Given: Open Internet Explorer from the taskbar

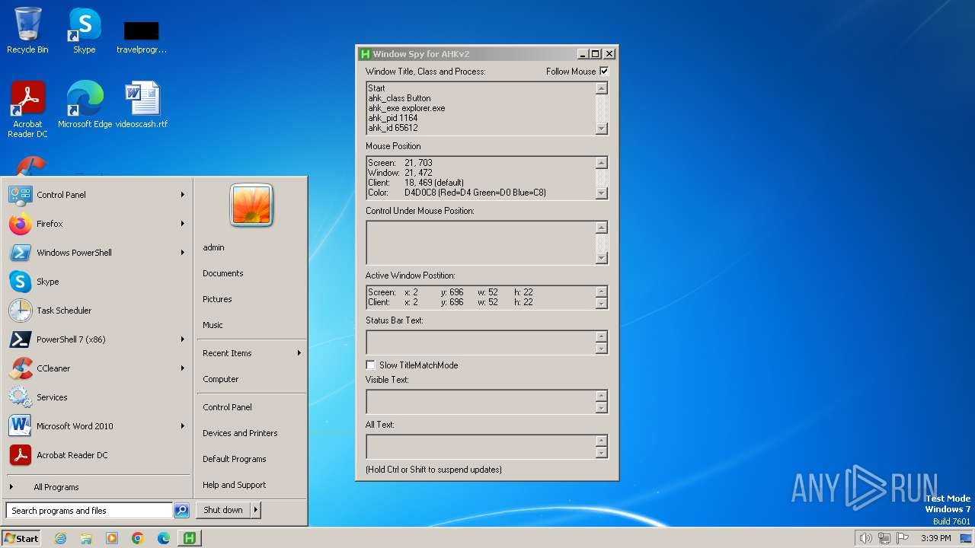Looking at the screenshot, I should tap(60, 538).
